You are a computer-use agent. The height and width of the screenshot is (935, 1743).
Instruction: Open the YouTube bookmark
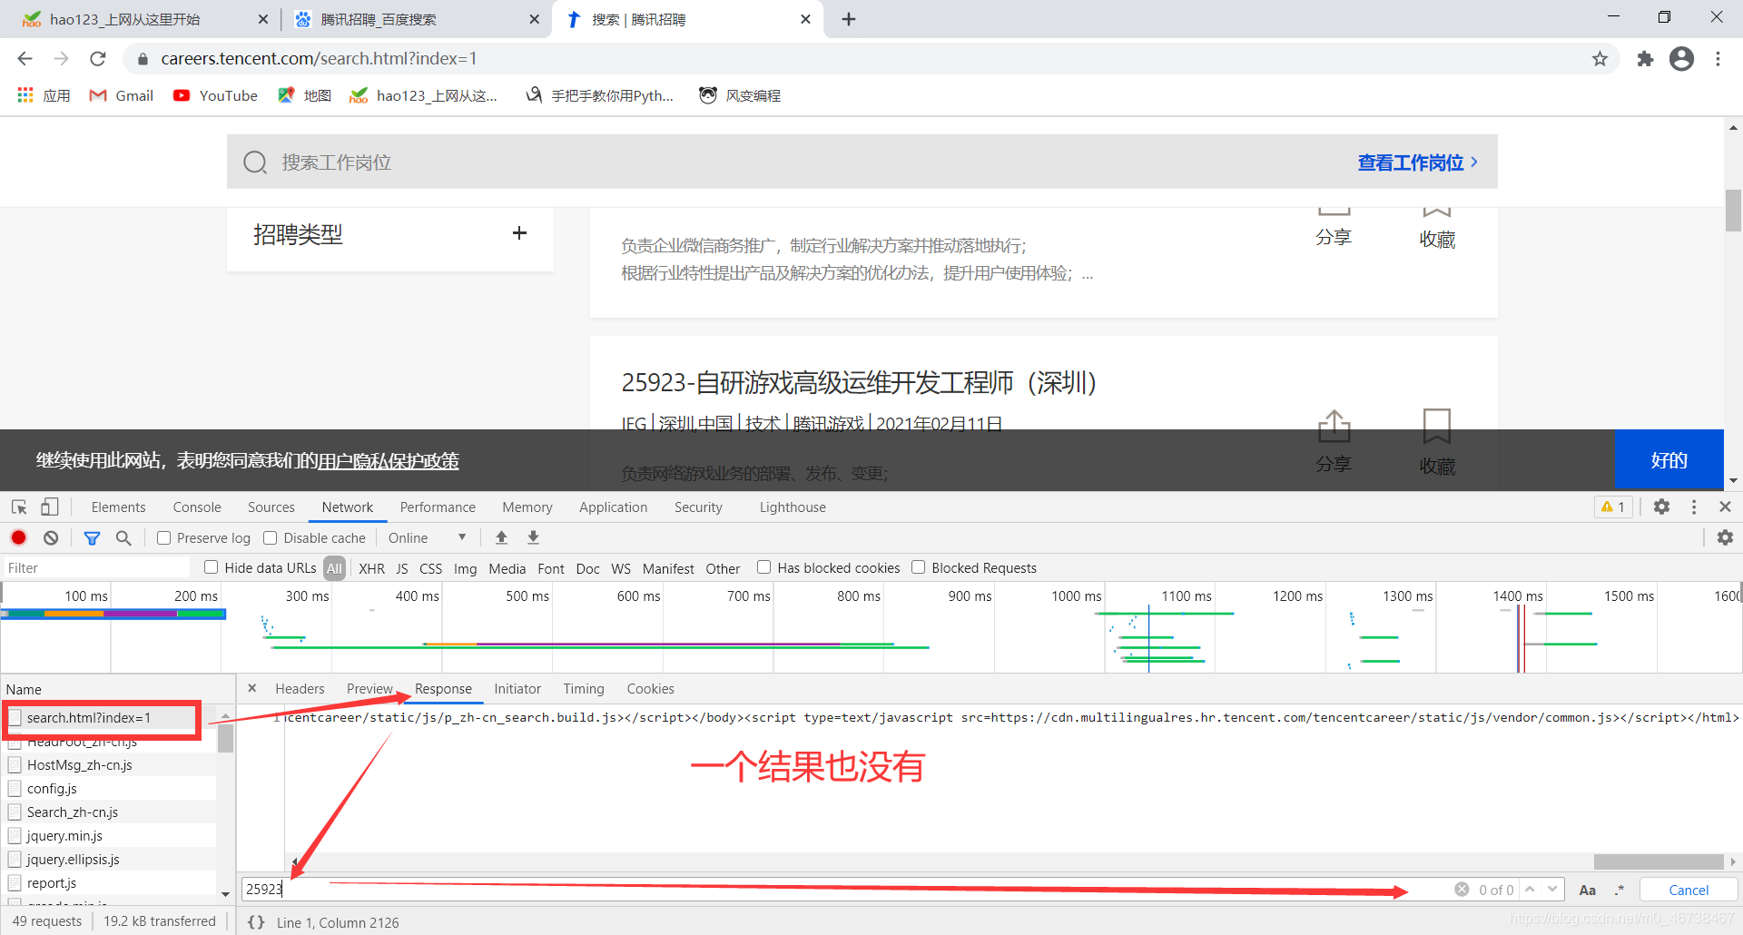coord(215,95)
